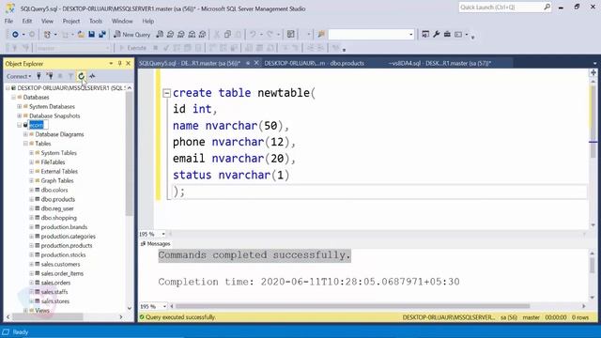Open the Object Explorer window position dropdown arrow
601x338 pixels.
pos(111,63)
